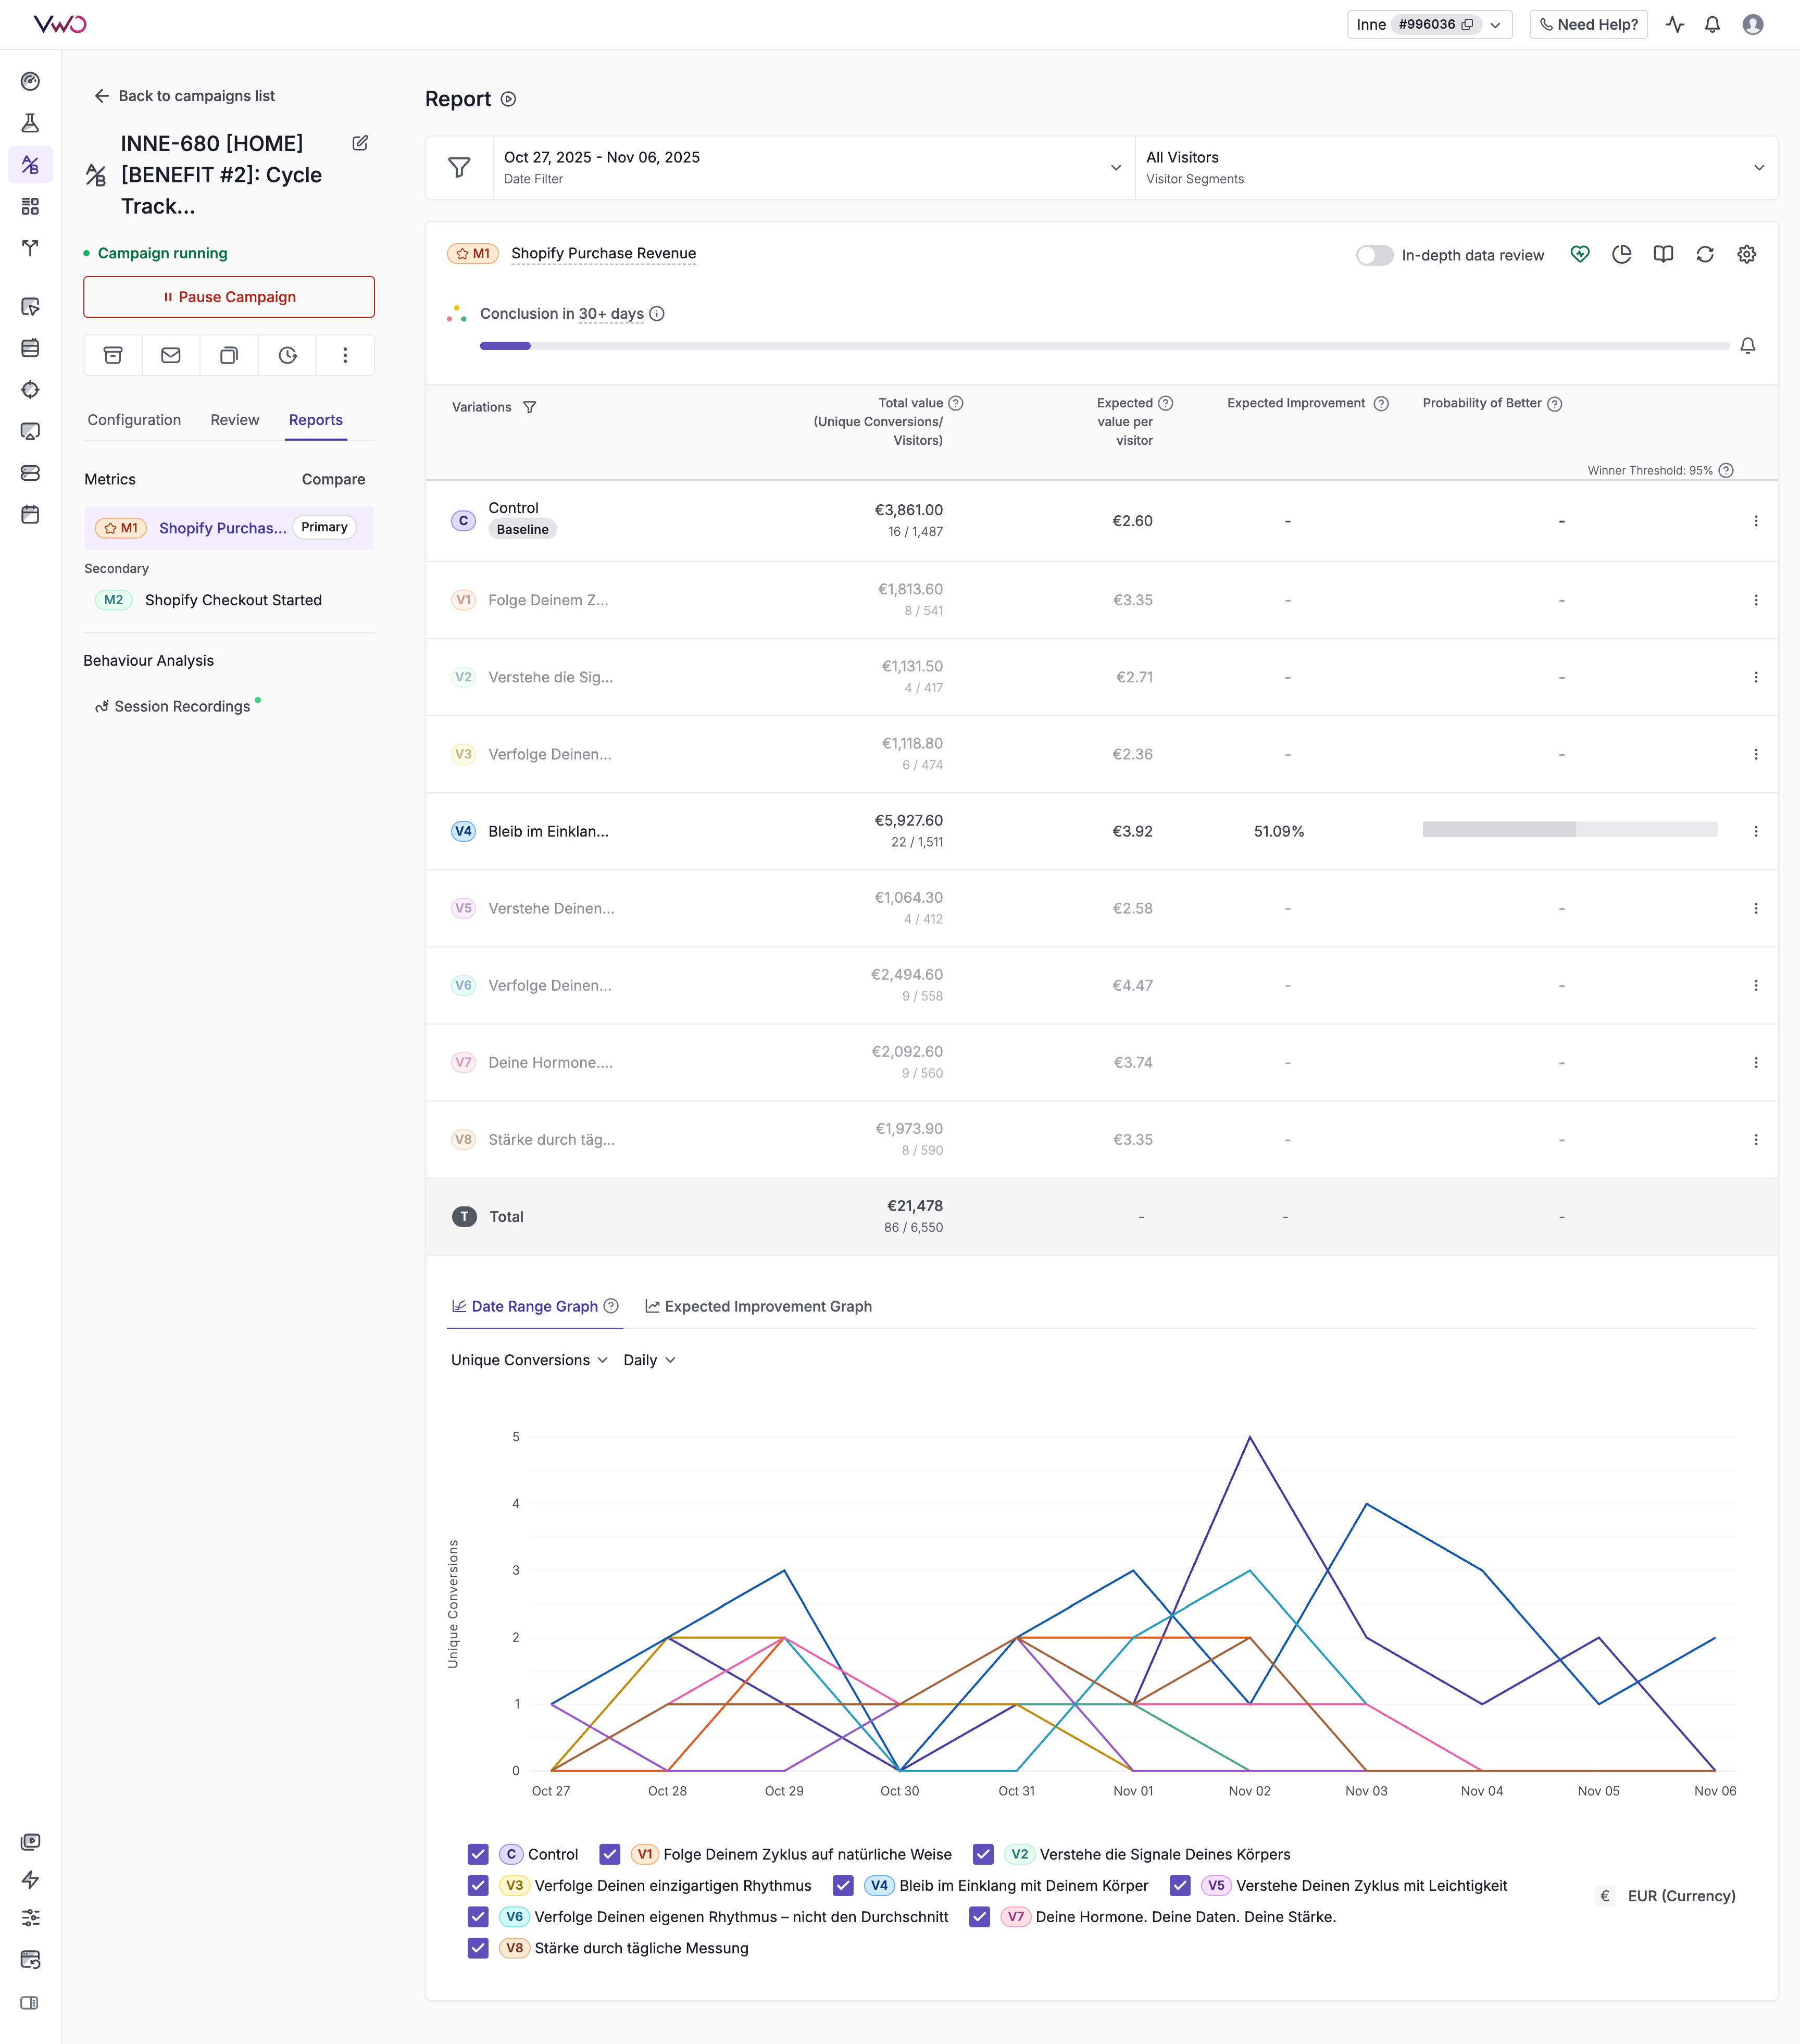1800x2044 pixels.
Task: Click the notification bell in top bar
Action: tap(1712, 24)
